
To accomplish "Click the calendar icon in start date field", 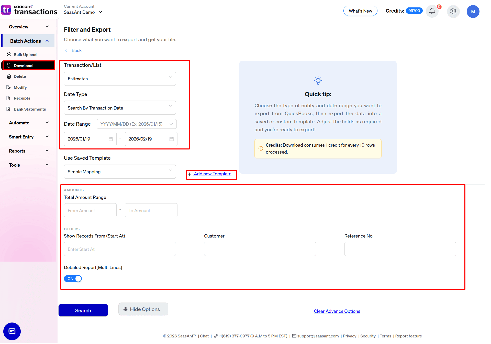I will pos(111,139).
